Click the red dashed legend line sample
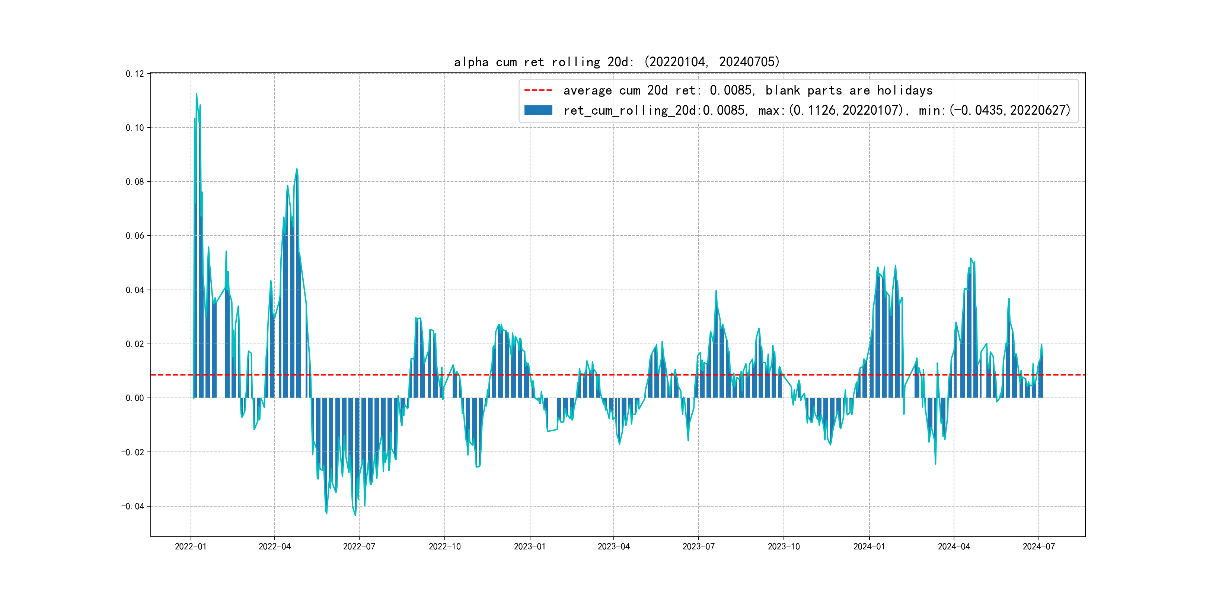Viewport: 1206px width, 603px height. tap(538, 90)
